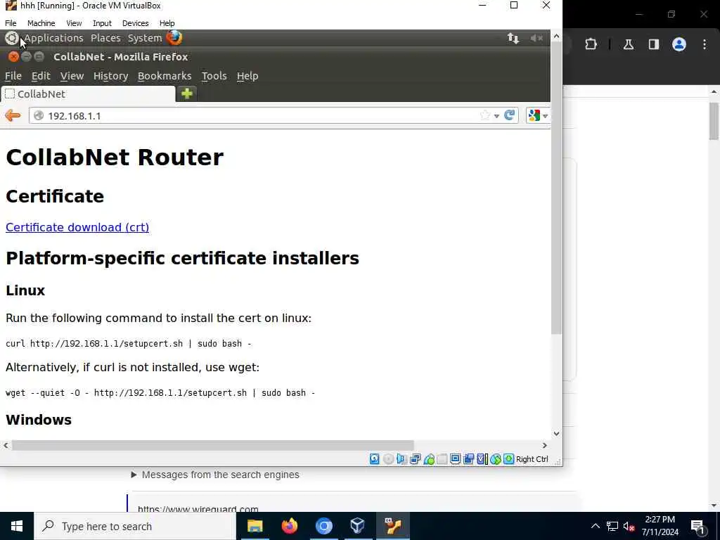Click the VirtualBox CPU virtualization status icon
This screenshot has width=720, height=540.
[482, 458]
